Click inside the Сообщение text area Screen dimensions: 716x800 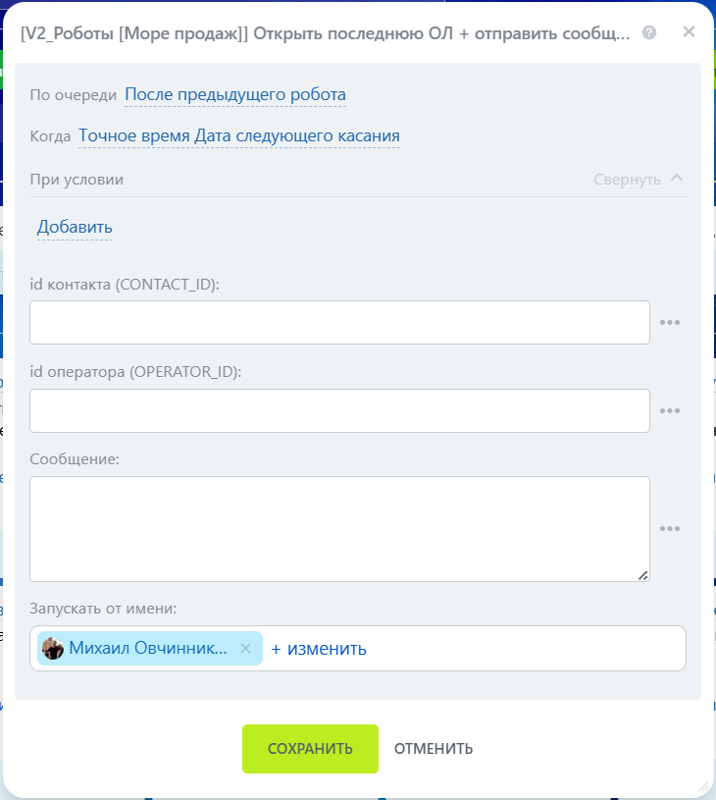click(339, 528)
